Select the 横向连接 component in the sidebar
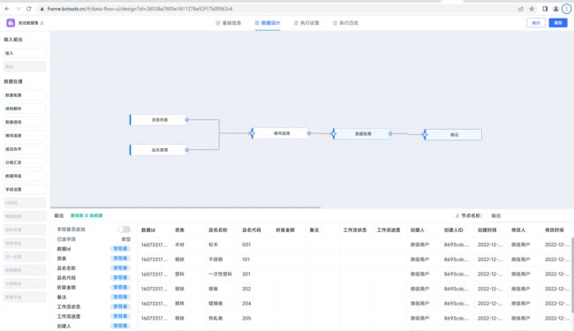 [x=25, y=136]
